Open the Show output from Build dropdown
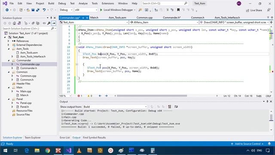Screen dimensions: 275x155 pos(115,107)
